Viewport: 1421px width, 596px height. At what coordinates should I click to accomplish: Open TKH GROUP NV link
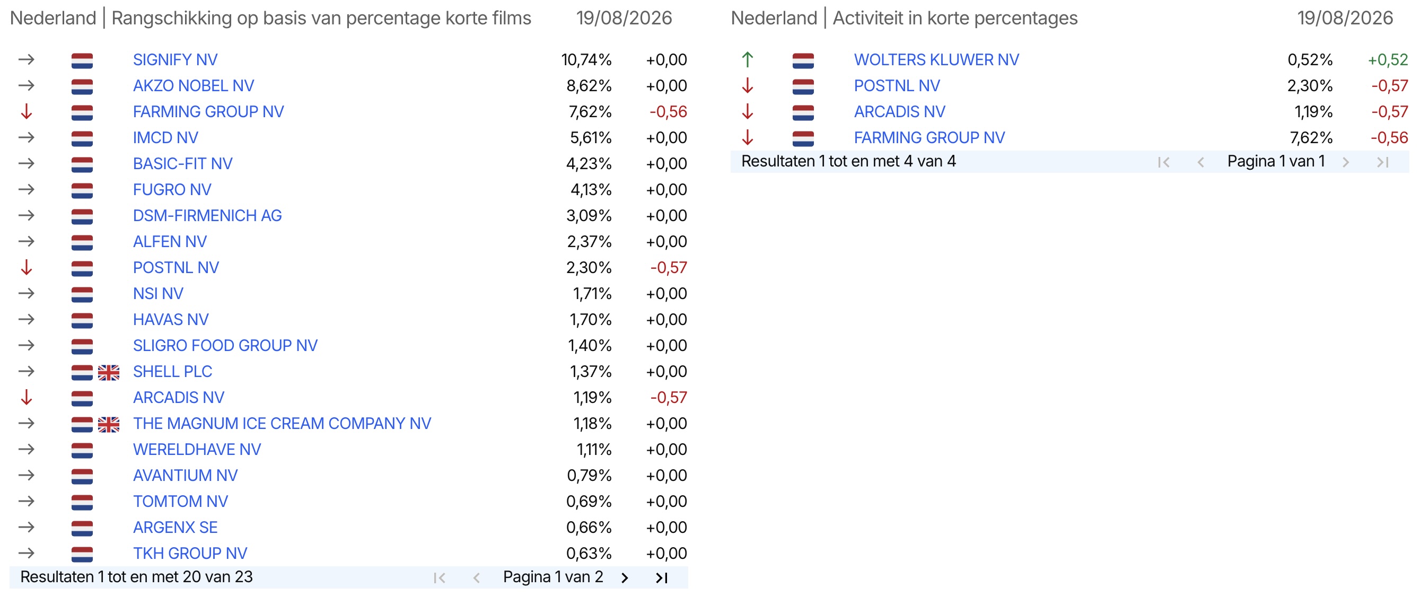coord(190,553)
